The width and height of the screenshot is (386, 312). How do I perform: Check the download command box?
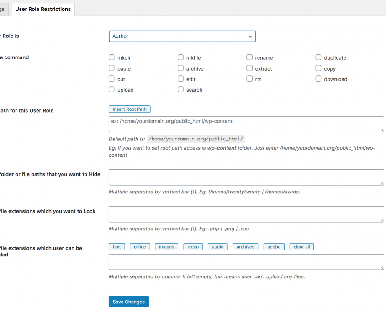tap(318, 79)
